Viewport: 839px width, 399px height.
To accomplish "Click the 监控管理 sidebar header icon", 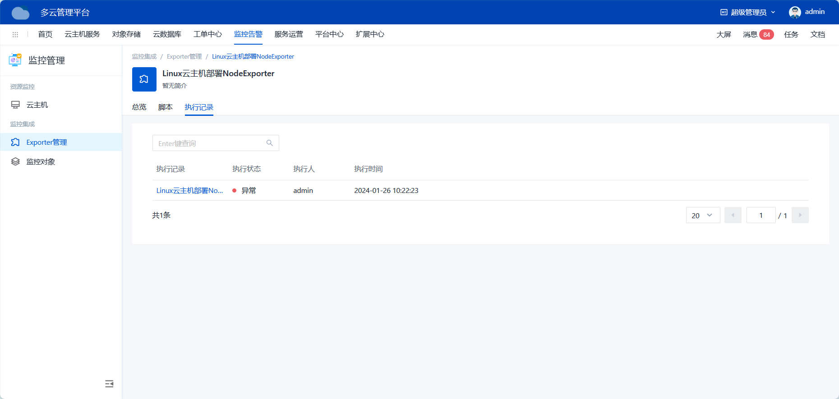I will (x=15, y=60).
